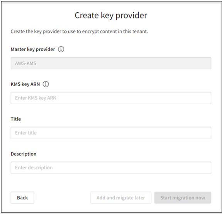Focus the Description input field
Viewport: 222px width, 214px height.
click(x=111, y=168)
